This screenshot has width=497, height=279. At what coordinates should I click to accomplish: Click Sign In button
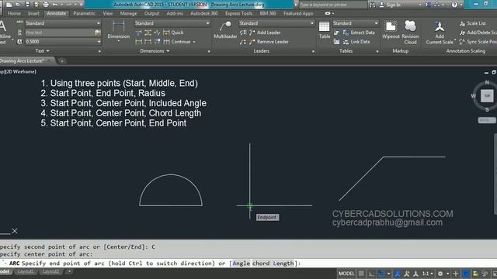pos(390,5)
